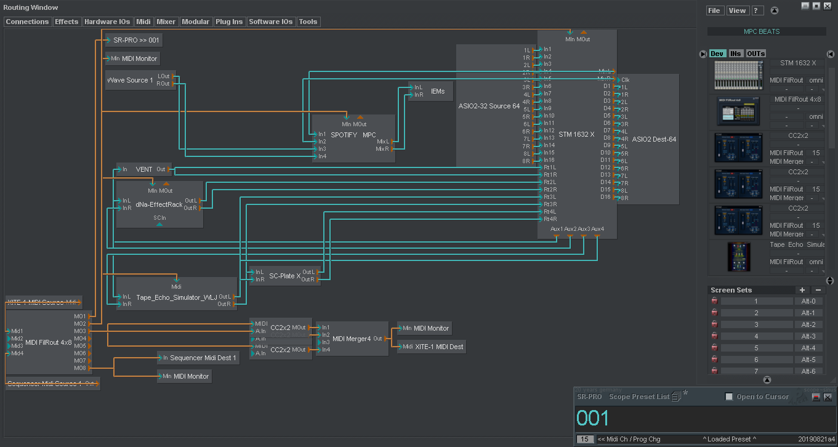This screenshot has height=447, width=838.
Task: Toggle the OUTs device list filter
Action: pyautogui.click(x=755, y=54)
